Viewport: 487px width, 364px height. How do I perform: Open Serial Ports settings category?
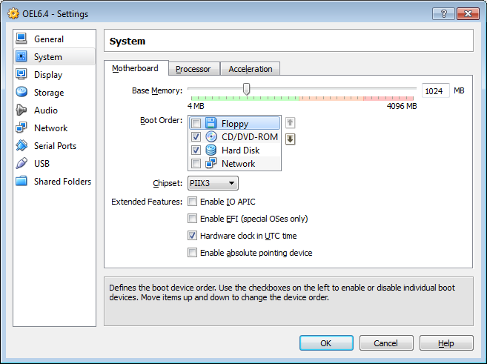click(x=55, y=145)
